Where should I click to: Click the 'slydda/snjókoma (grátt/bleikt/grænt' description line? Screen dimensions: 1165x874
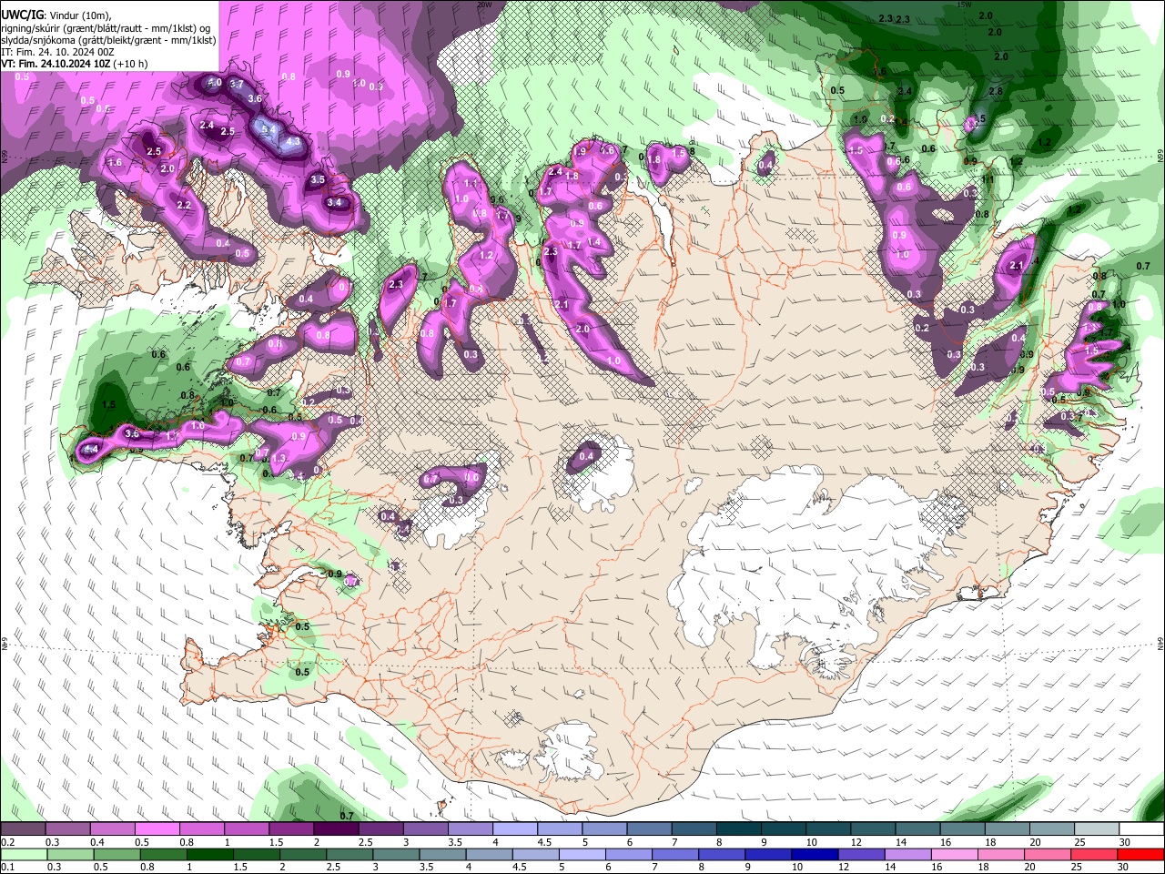(108, 40)
